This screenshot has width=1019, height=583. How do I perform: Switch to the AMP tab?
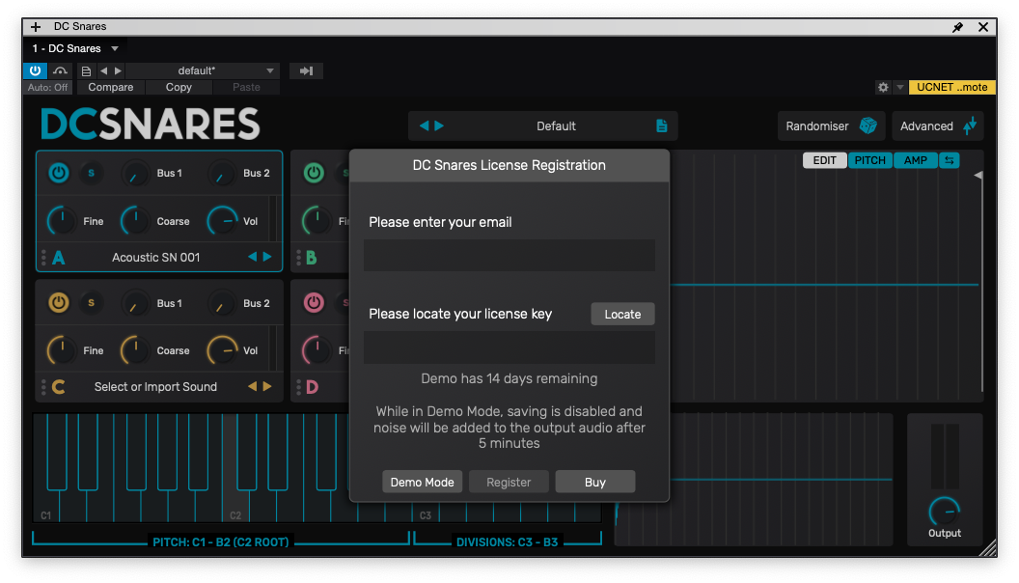pyautogui.click(x=916, y=160)
